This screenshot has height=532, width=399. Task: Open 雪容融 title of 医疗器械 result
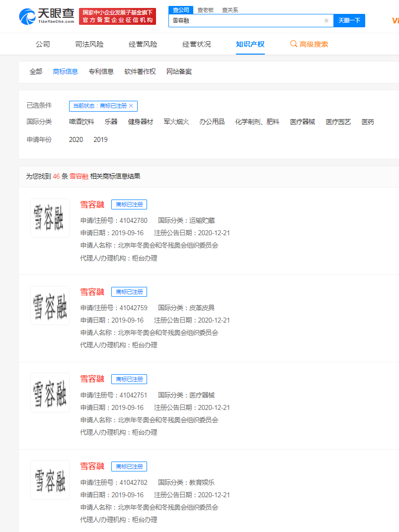pos(92,379)
